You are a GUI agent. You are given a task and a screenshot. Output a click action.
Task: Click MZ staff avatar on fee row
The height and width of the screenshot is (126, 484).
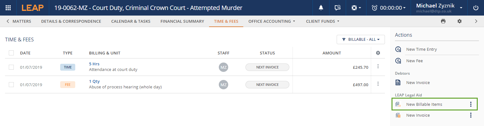click(224, 84)
